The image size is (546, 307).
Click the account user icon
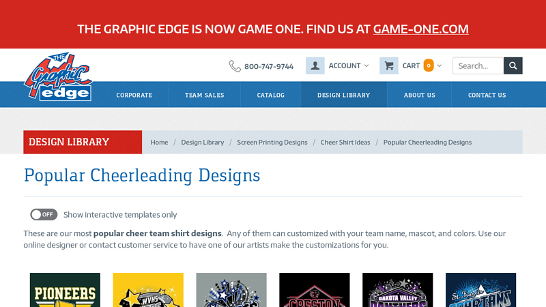(315, 65)
